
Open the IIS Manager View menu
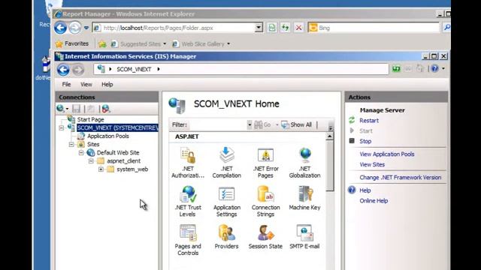click(x=86, y=84)
